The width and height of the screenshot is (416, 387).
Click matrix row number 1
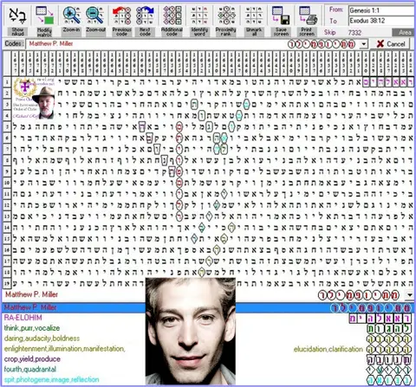pyautogui.click(x=7, y=82)
